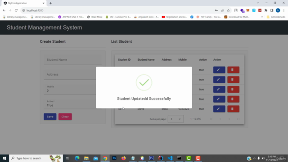Click delete trash in third table row
The height and width of the screenshot is (162, 288).
pyautogui.click(x=233, y=89)
